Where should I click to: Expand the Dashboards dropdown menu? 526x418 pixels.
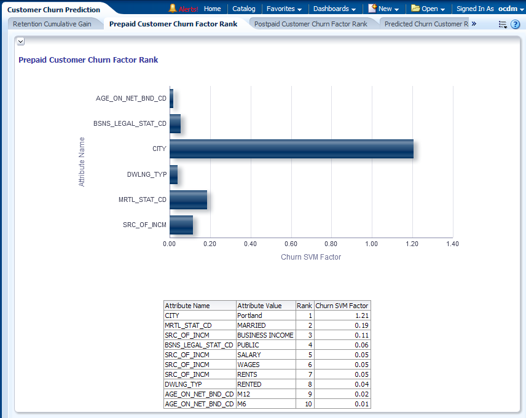point(334,9)
